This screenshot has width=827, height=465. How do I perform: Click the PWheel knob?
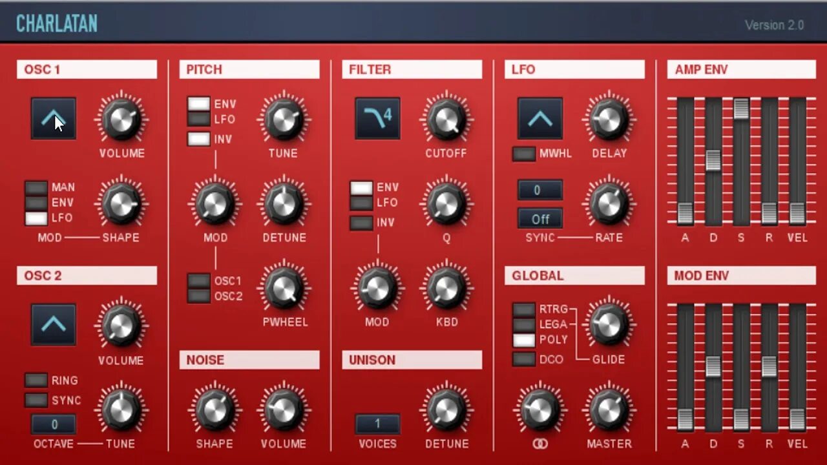284,287
